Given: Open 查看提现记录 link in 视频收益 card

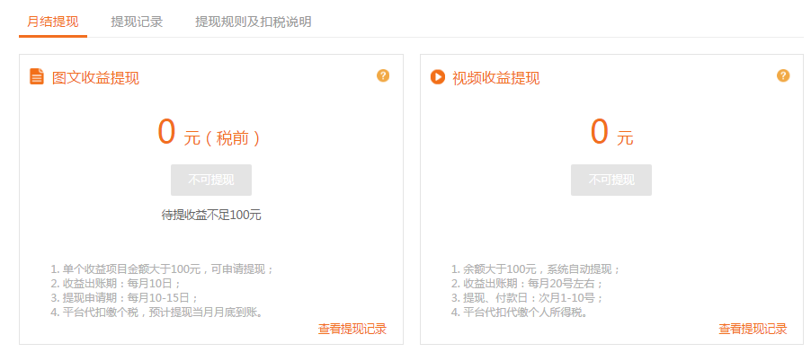Looking at the screenshot, I should (x=753, y=329).
